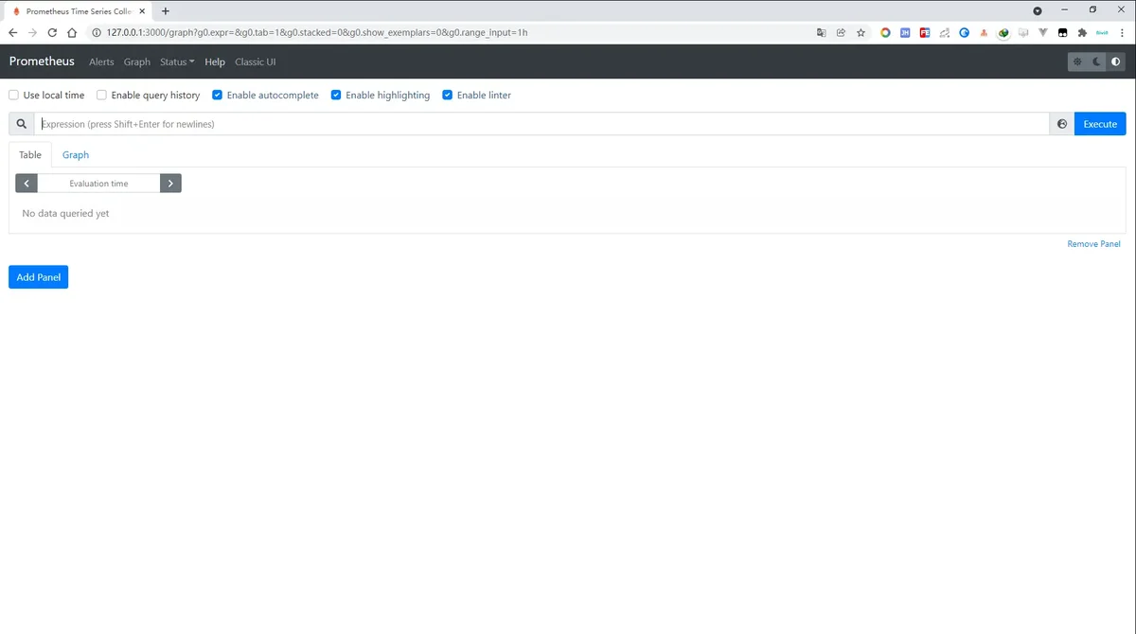
Task: Open a new browser tab with plus icon
Action: click(165, 11)
